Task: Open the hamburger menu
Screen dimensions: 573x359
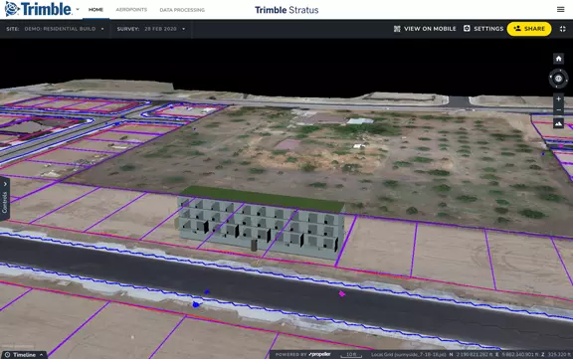Action: point(561,10)
